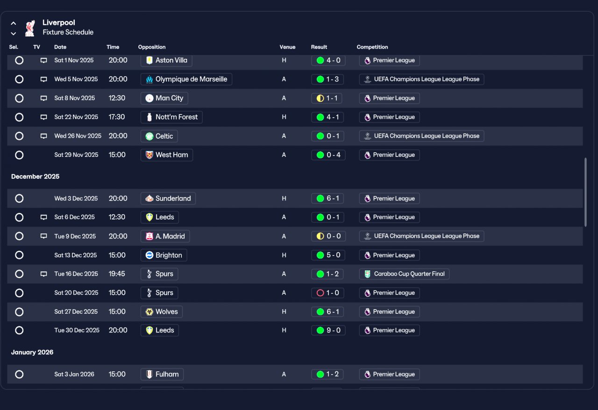Image resolution: width=598 pixels, height=410 pixels.
Task: Select the Brighton fixture radio button
Action: 19,255
